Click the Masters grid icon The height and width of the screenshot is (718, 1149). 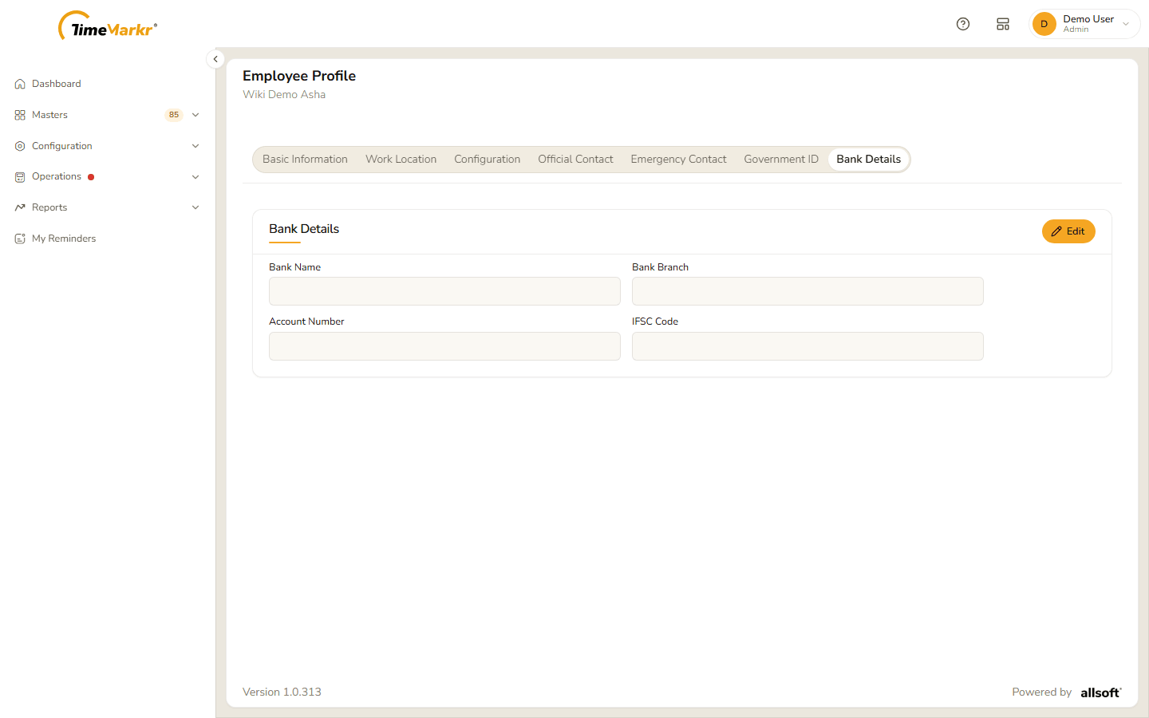click(x=20, y=115)
